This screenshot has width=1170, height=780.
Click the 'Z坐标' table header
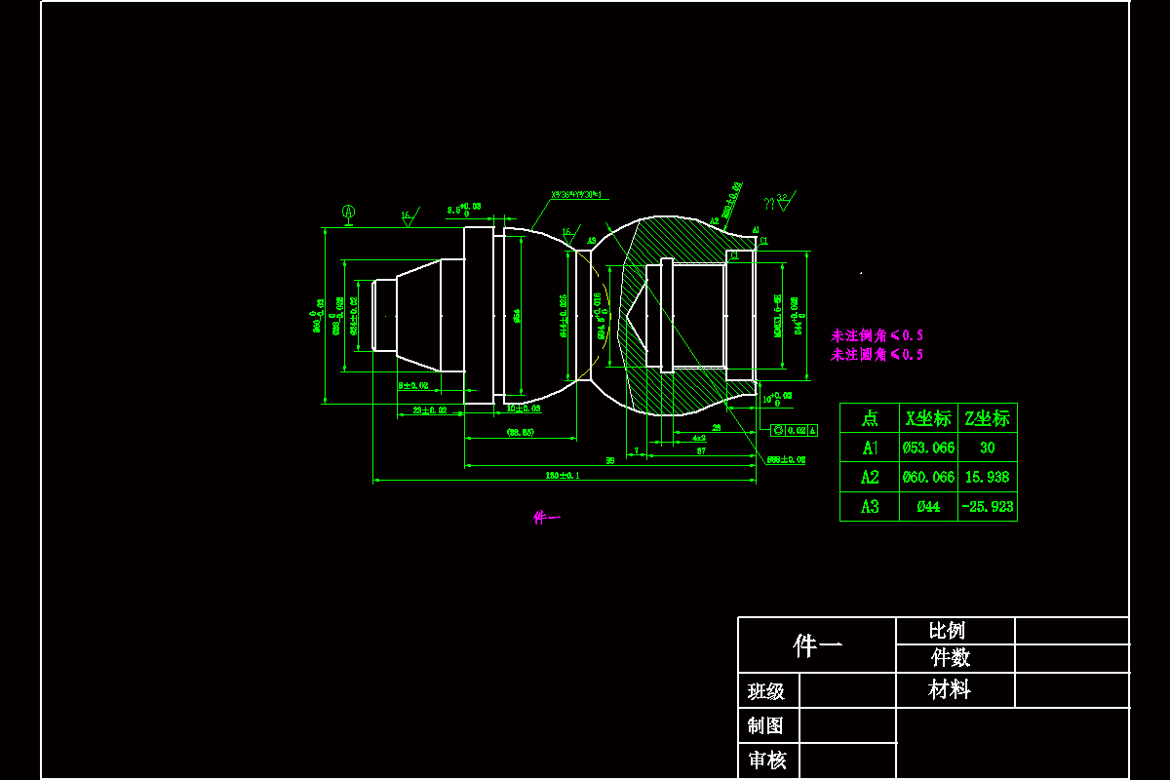987,418
